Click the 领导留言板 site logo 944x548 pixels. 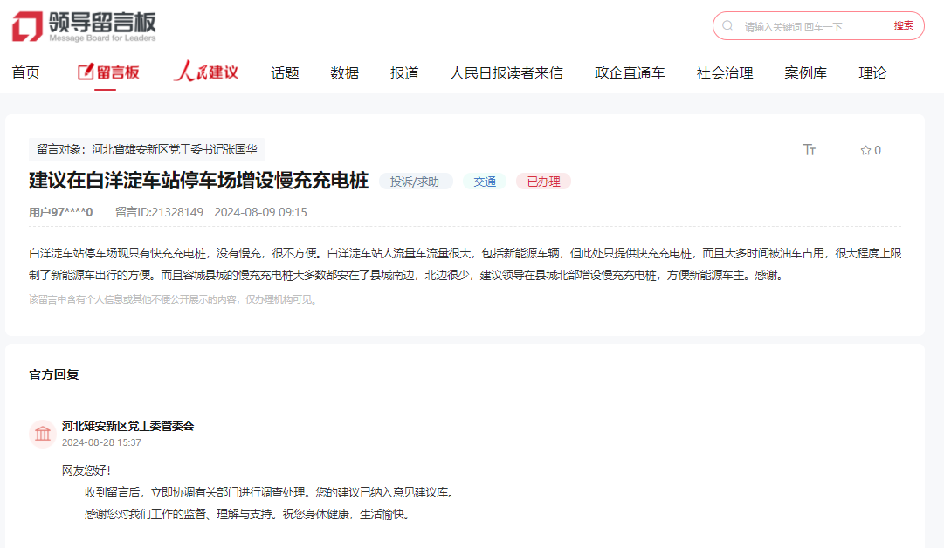[84, 26]
